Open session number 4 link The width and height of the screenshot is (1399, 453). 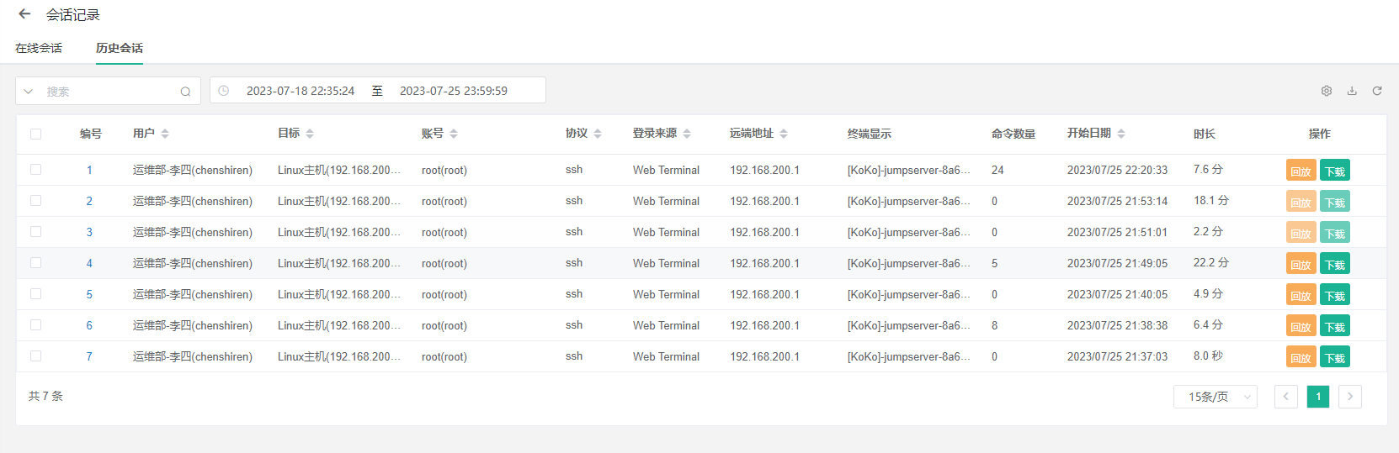[x=89, y=263]
